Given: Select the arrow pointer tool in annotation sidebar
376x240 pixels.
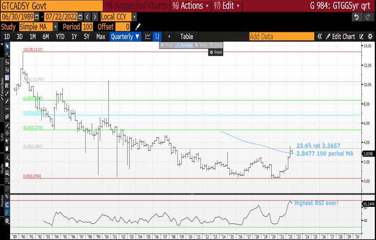Looking at the screenshot, I should [x=7, y=46].
